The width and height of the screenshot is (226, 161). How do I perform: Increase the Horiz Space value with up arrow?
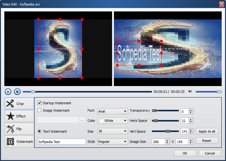[191, 120]
